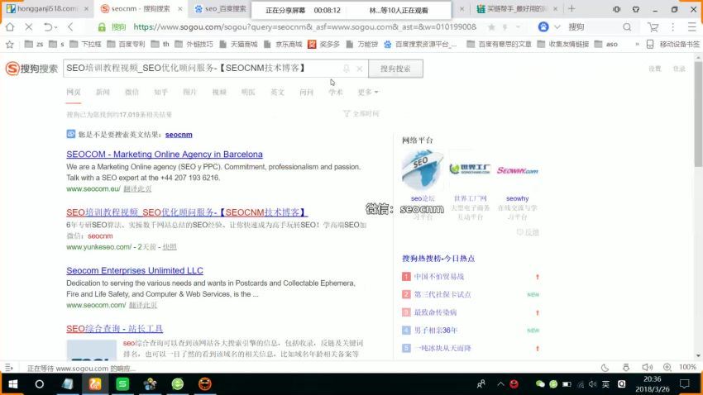
Task: Open the 百度有意思的文章 bookmark folder
Action: coord(499,45)
